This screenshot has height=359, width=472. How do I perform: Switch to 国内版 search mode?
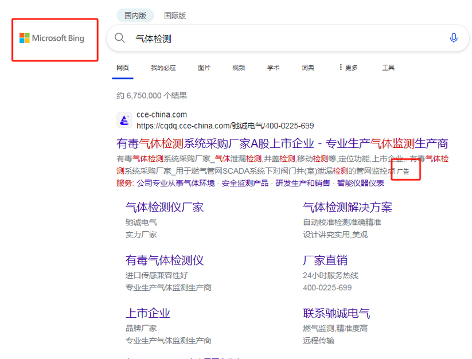[135, 15]
